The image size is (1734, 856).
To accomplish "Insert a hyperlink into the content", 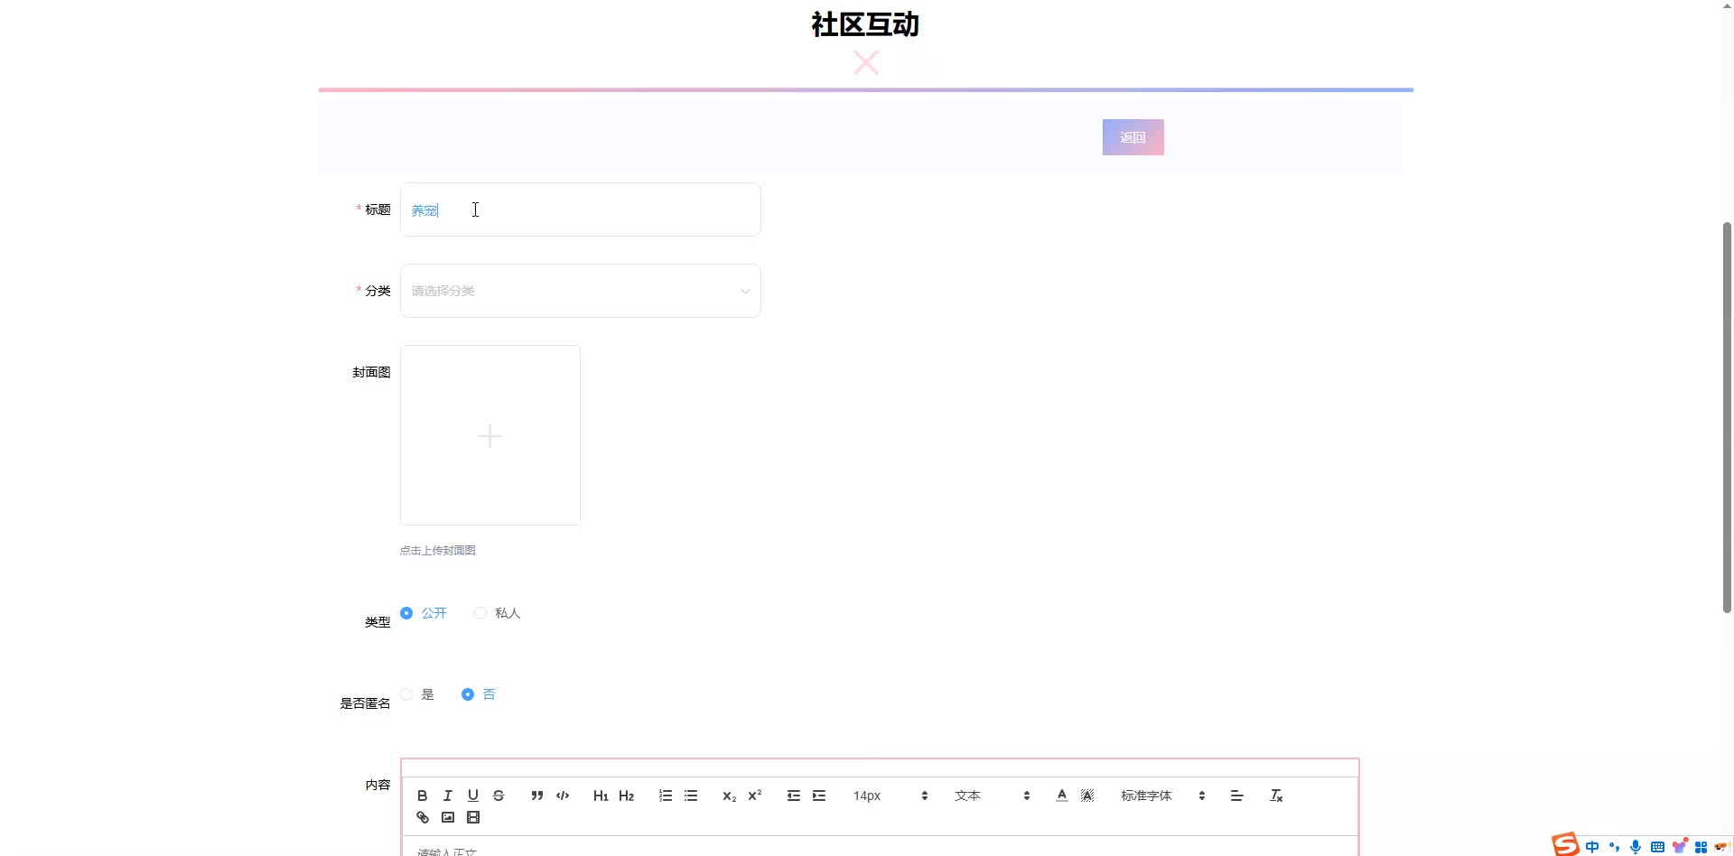I will [422, 817].
